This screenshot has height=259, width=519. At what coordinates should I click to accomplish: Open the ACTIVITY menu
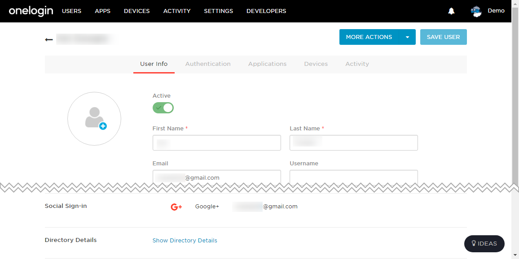177,11
